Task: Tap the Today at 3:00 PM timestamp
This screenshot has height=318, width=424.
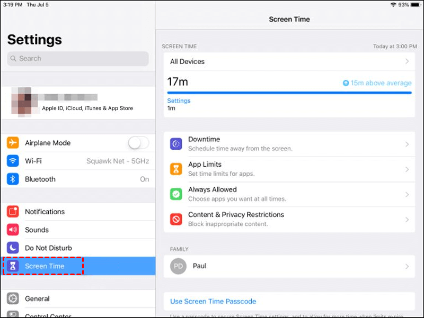Action: coord(395,47)
